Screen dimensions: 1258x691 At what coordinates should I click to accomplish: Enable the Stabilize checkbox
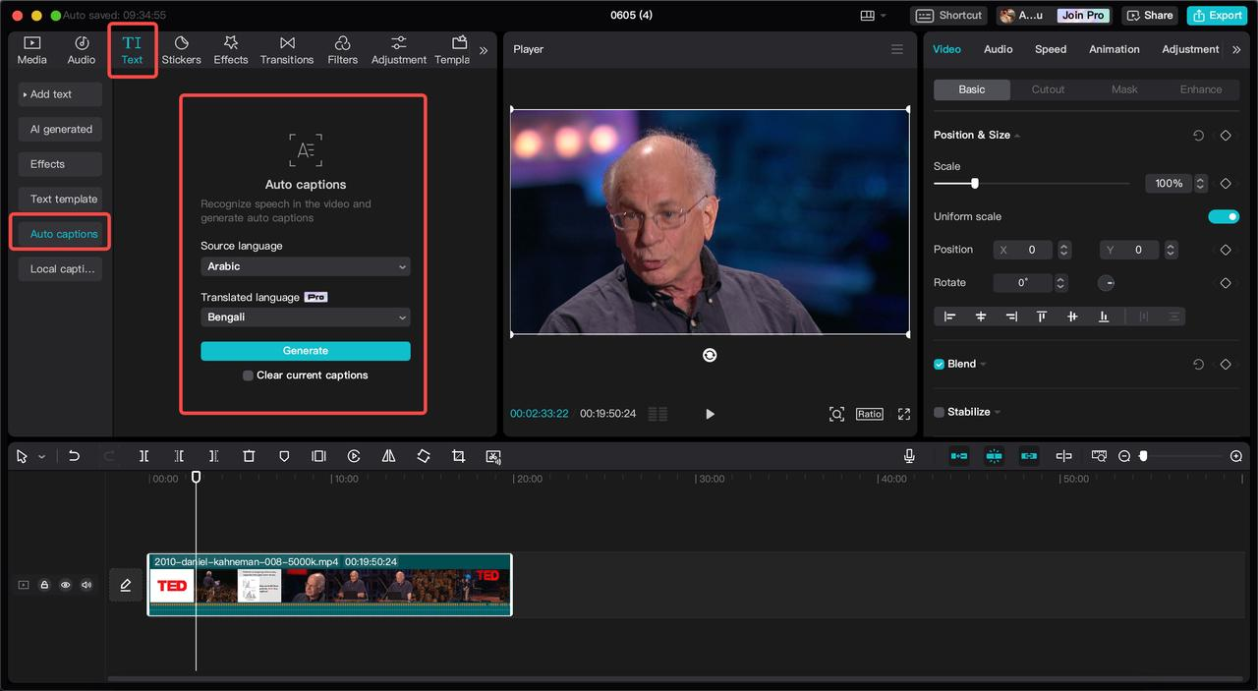[x=939, y=412]
